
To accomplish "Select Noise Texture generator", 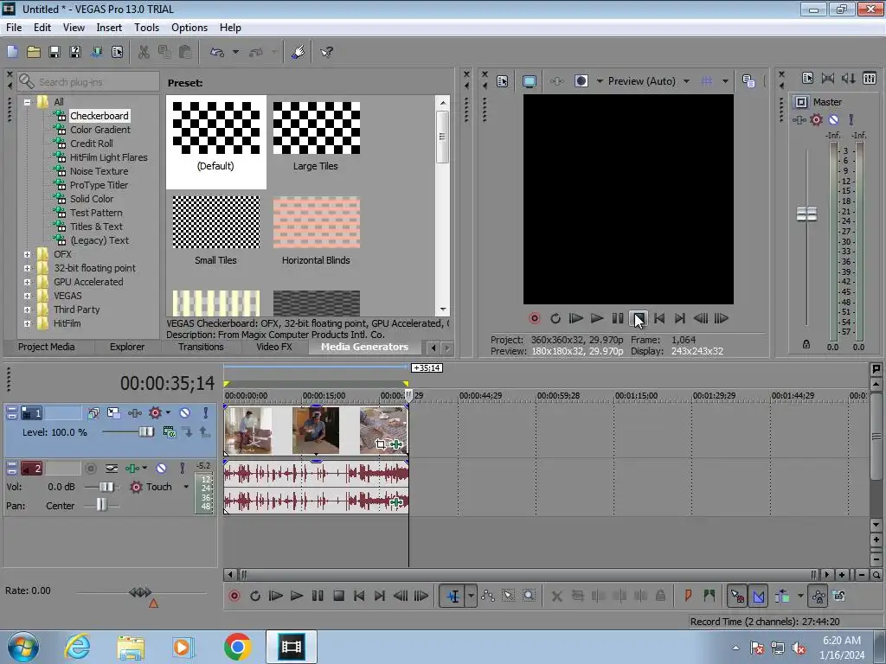I will click(99, 171).
